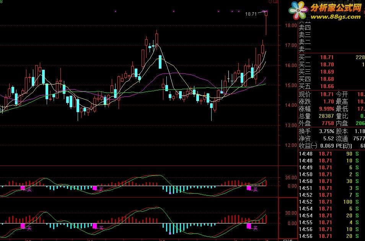Viewport: 365px width, 241px height.
Task: Select the 买五 bid row at 18.66
Action: 331,86
